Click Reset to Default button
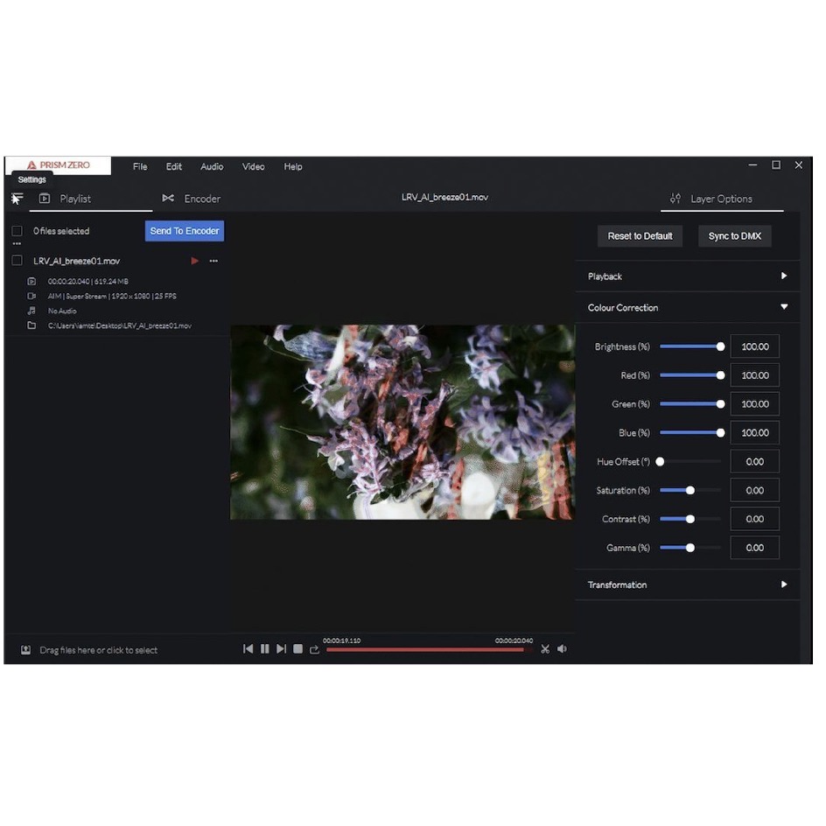The image size is (826, 826). coord(640,236)
